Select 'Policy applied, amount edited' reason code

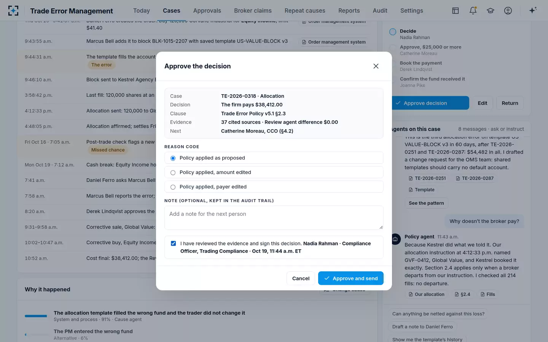[x=274, y=172]
